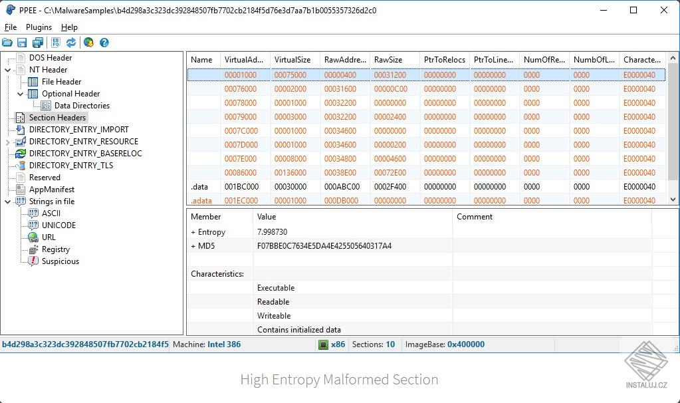The width and height of the screenshot is (680, 403).
Task: Click the PPEE application icon in title bar
Action: pyautogui.click(x=10, y=10)
